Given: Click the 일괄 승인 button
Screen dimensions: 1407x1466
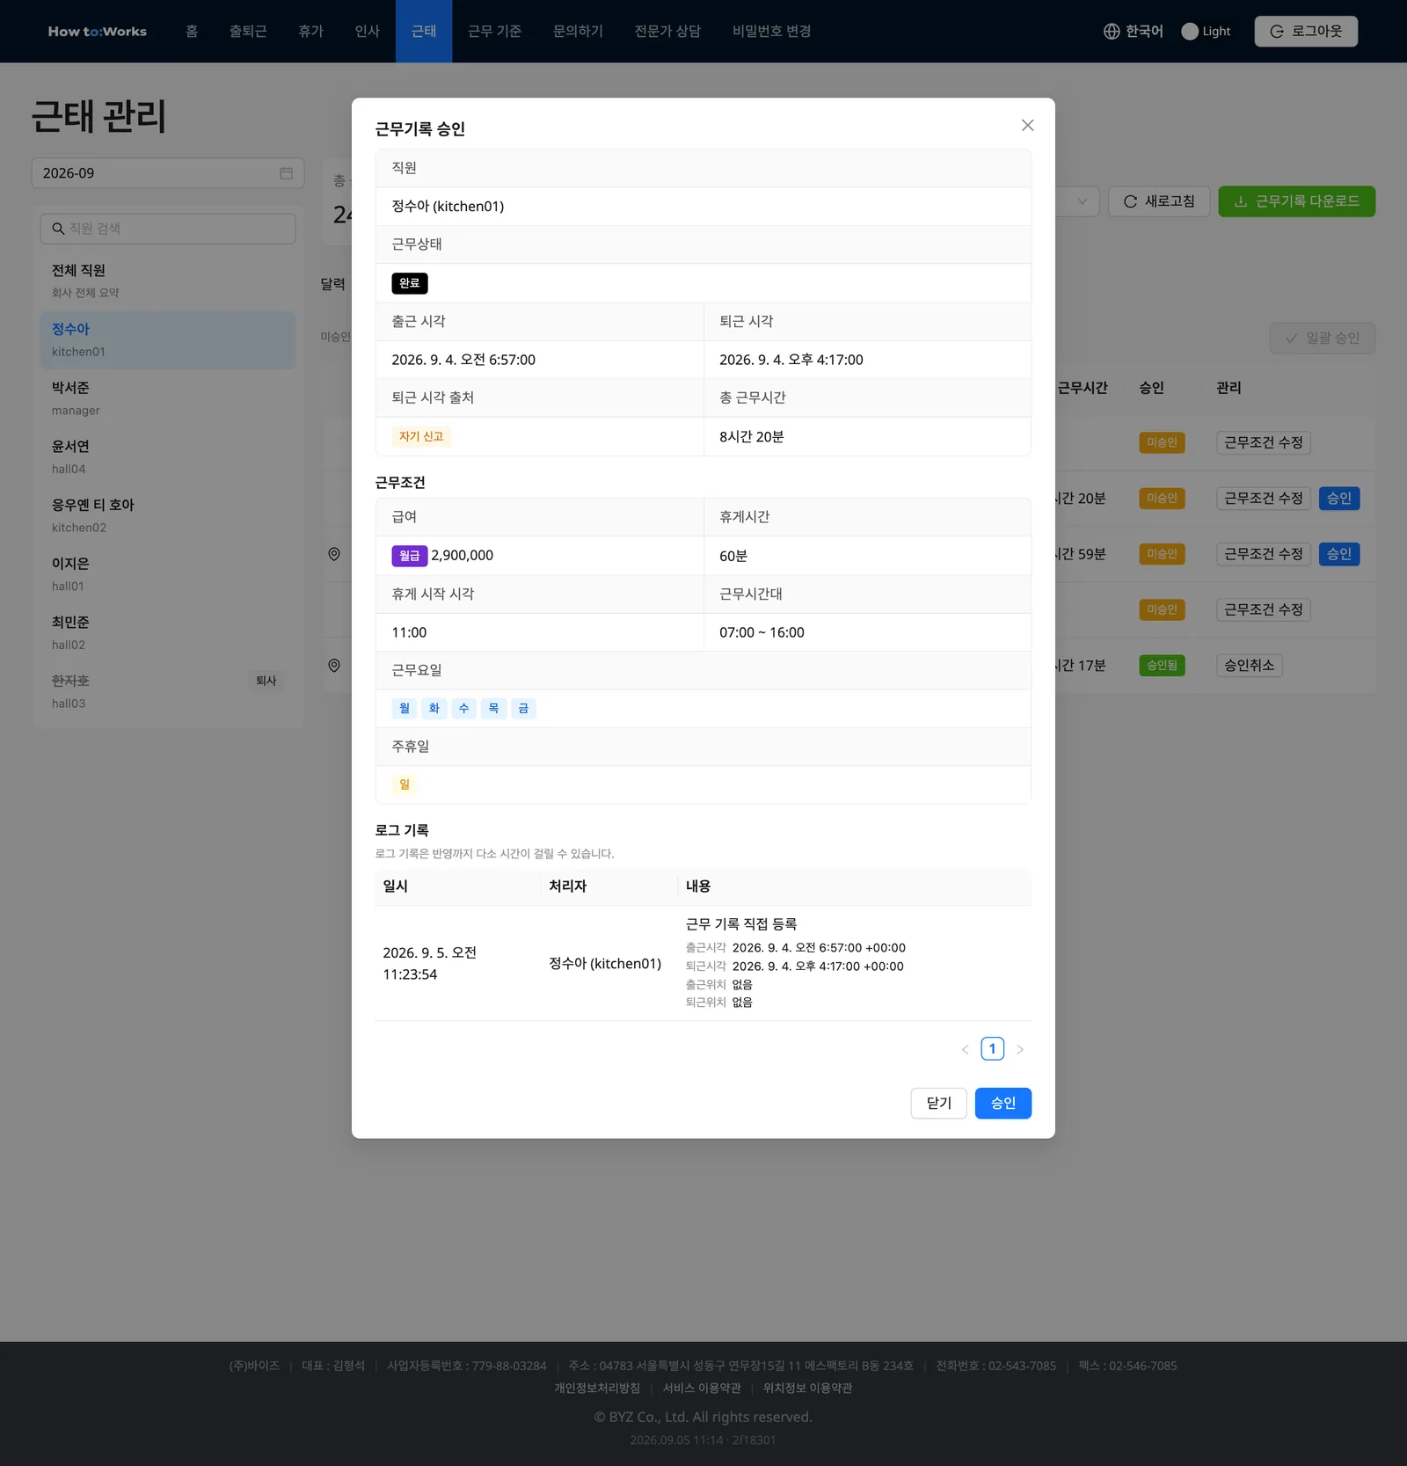Looking at the screenshot, I should 1322,339.
